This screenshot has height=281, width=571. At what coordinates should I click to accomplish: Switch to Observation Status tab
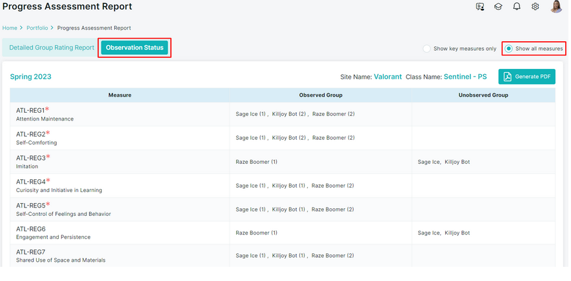click(x=135, y=48)
